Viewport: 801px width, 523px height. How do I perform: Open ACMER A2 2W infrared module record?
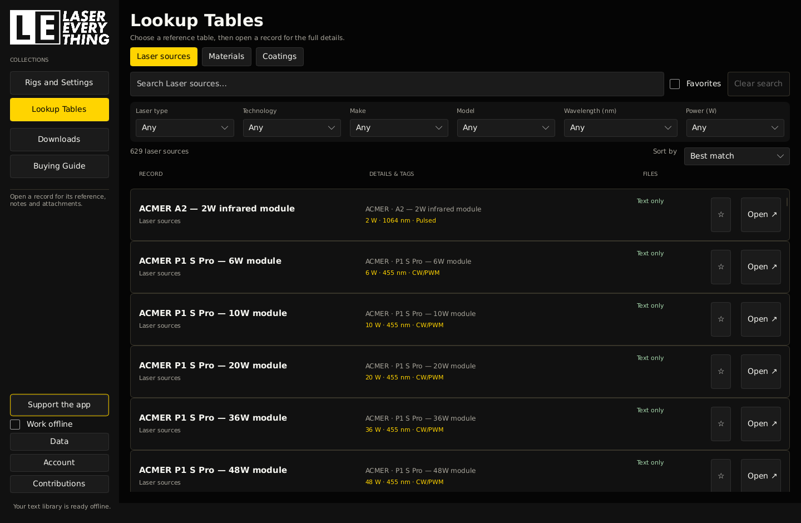760,215
